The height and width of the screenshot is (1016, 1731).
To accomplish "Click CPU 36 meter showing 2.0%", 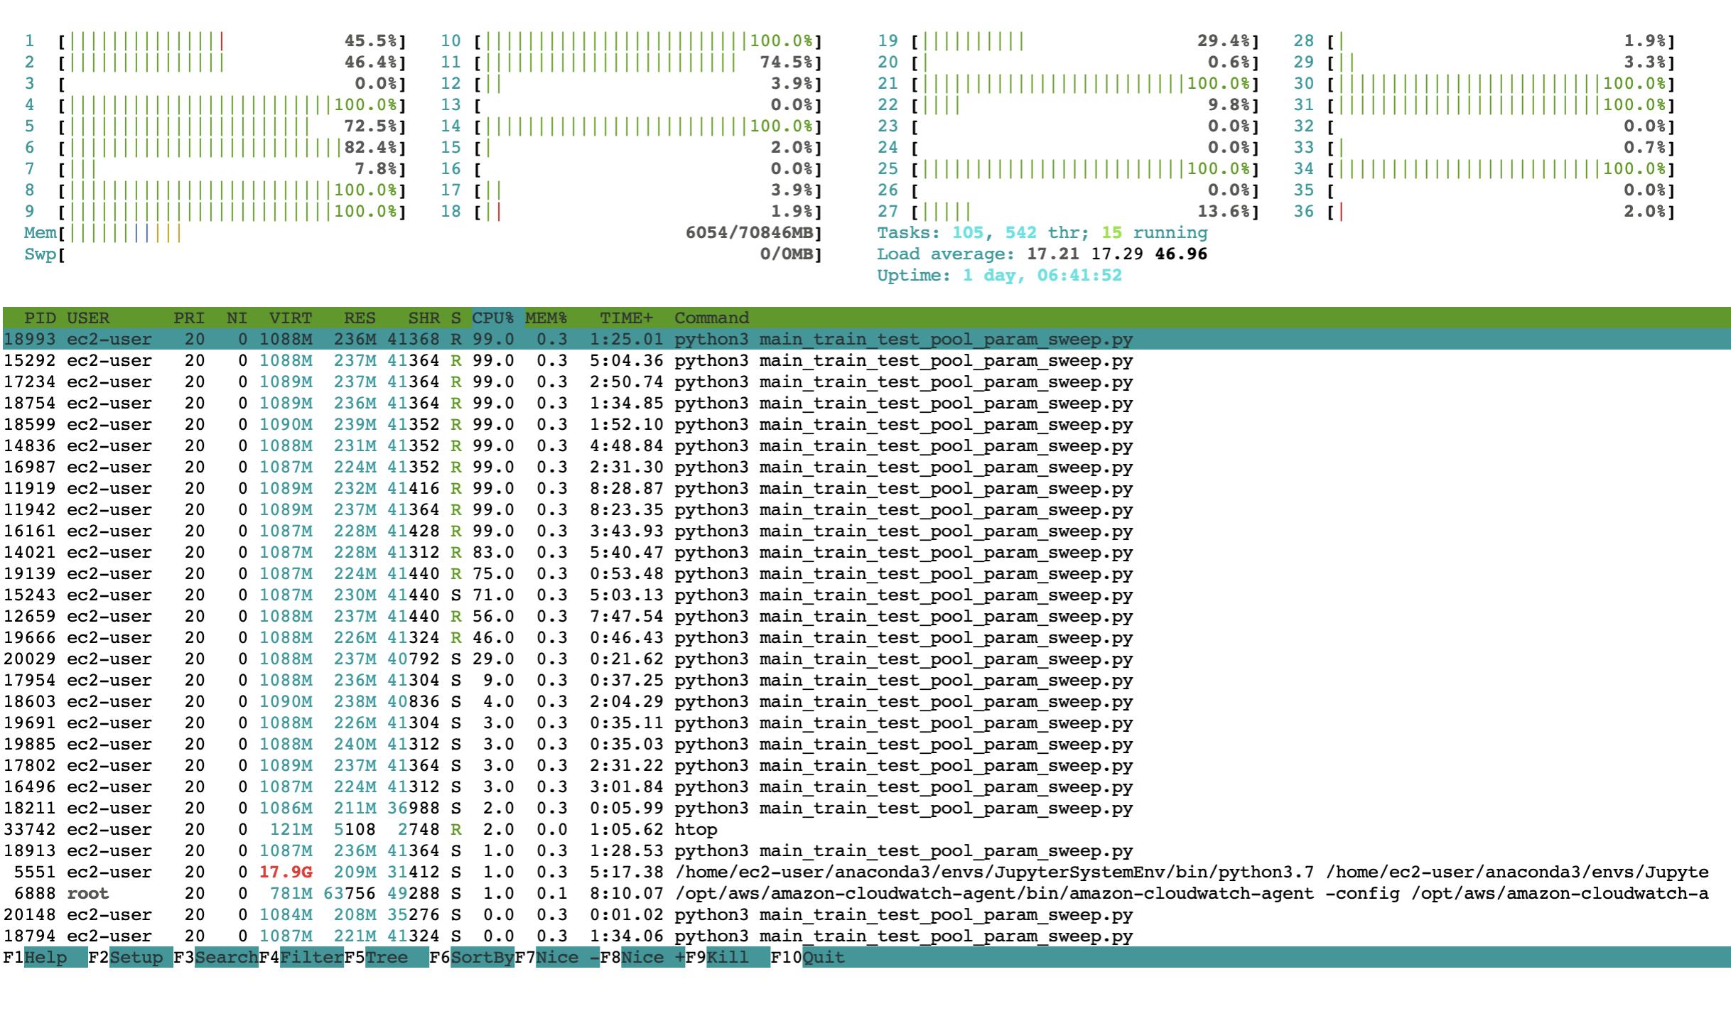I will [x=1484, y=211].
